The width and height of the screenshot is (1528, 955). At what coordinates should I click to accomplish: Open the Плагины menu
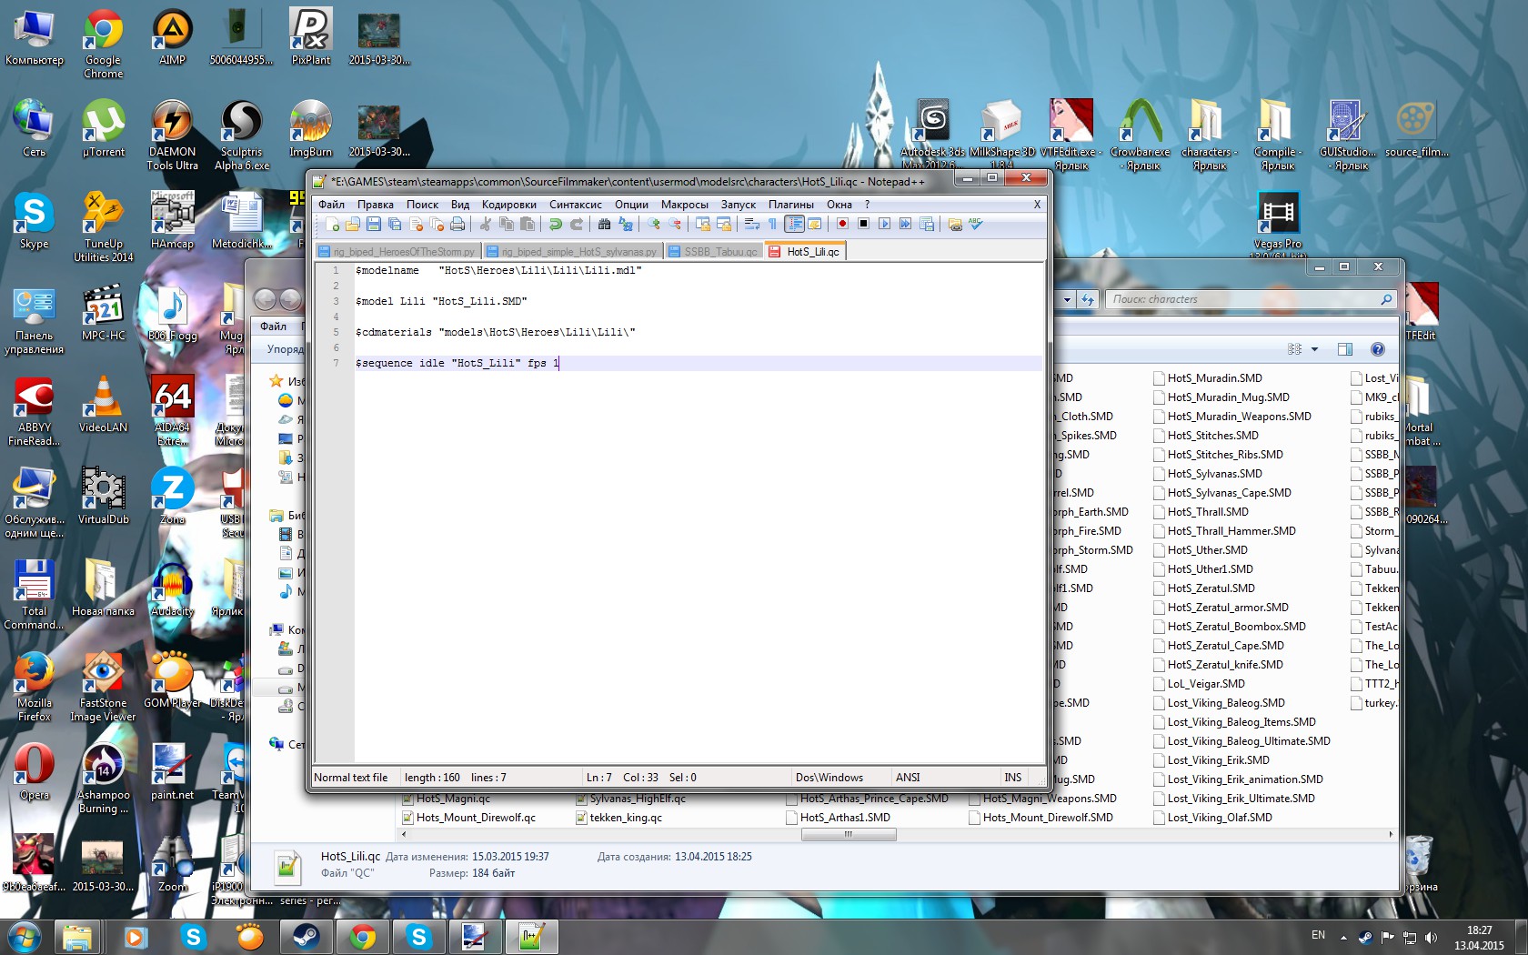[791, 205]
